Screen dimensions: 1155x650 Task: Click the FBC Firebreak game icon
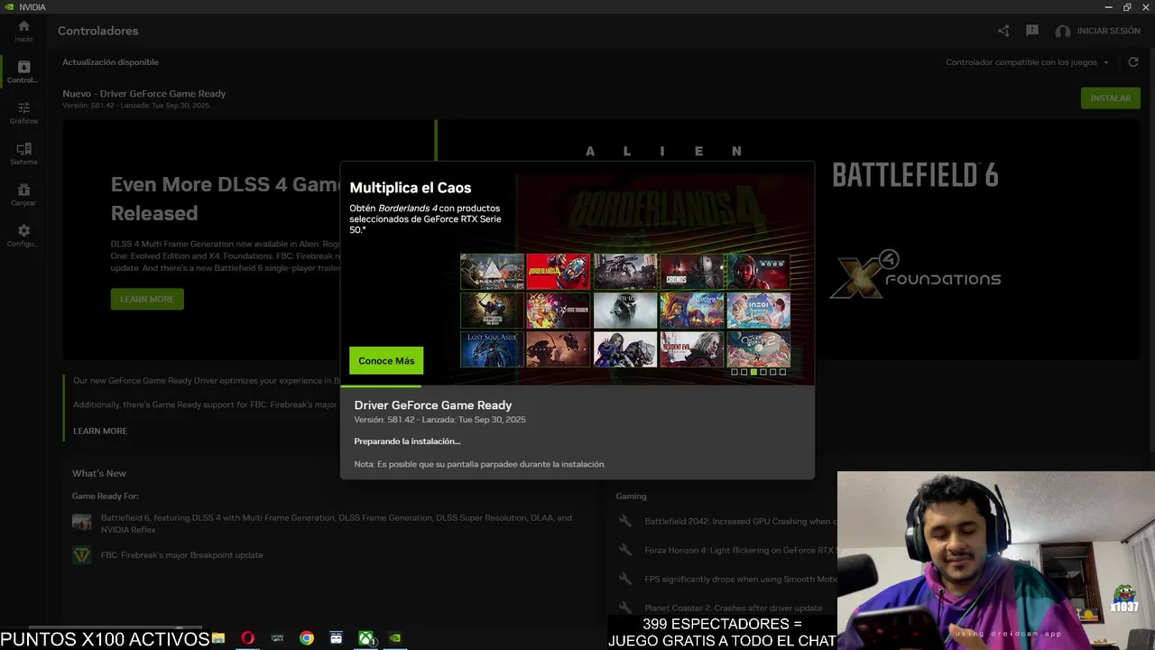(x=82, y=554)
